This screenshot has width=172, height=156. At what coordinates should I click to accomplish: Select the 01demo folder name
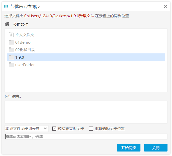(23, 42)
